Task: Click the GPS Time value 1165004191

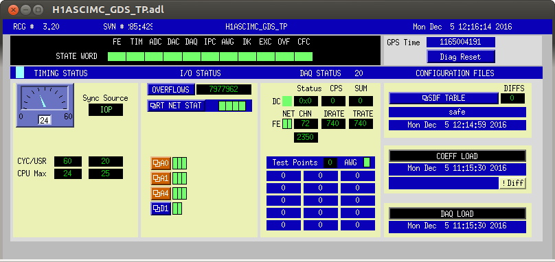Action: point(460,42)
